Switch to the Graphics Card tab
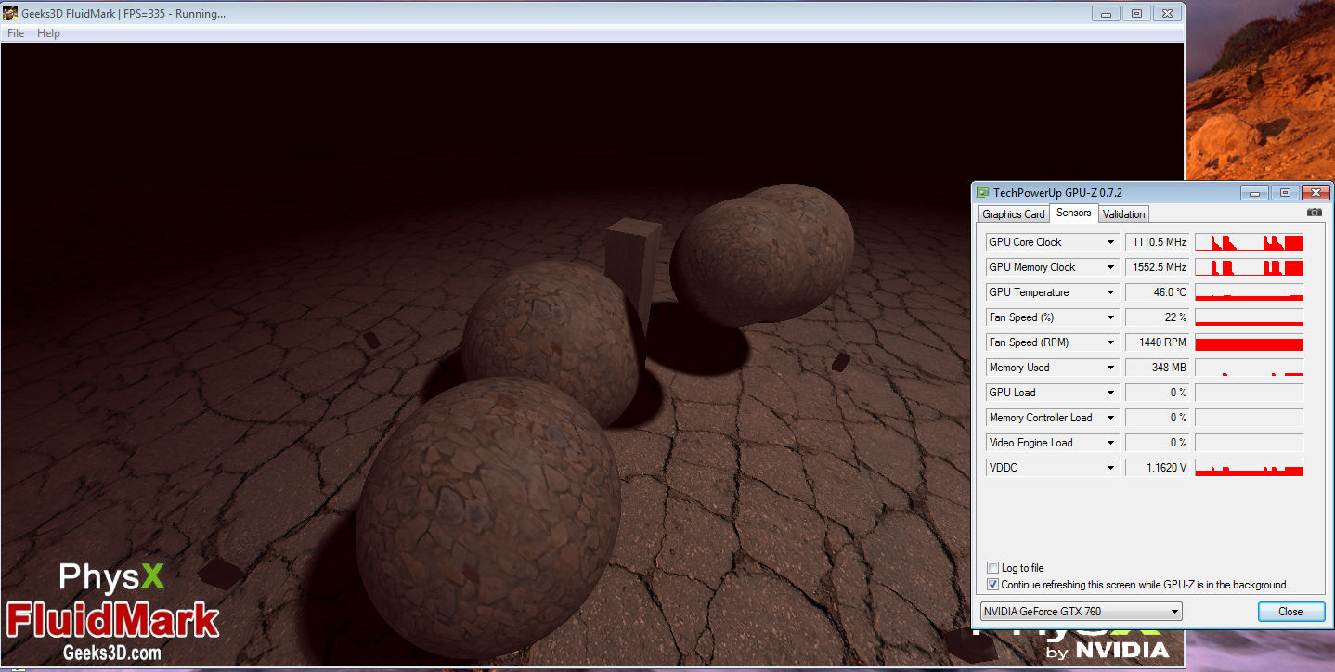The image size is (1335, 672). 1014,214
